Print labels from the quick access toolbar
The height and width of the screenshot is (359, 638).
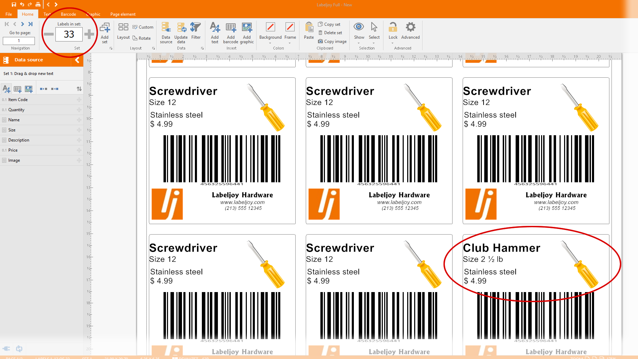click(x=38, y=5)
